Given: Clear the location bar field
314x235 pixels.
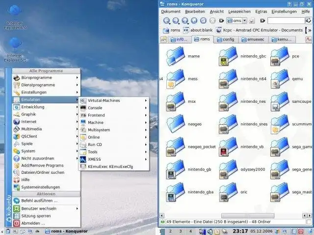Looking at the screenshot, I should coord(221,21).
